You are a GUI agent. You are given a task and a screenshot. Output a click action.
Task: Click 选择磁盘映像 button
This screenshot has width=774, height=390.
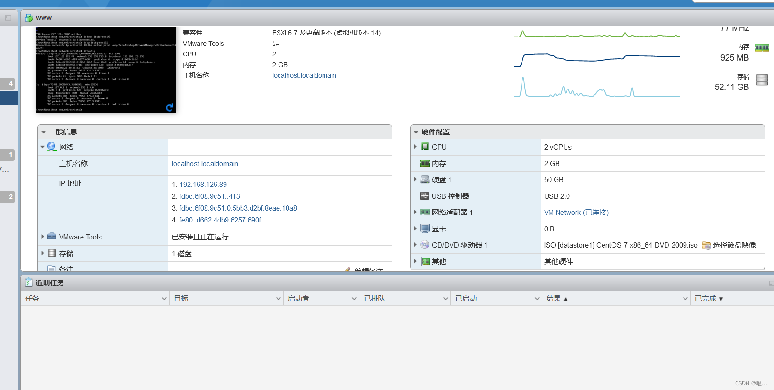pos(729,245)
